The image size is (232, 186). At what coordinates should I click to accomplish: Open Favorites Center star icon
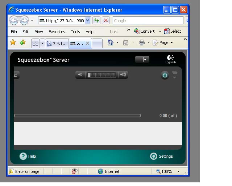(x=13, y=43)
